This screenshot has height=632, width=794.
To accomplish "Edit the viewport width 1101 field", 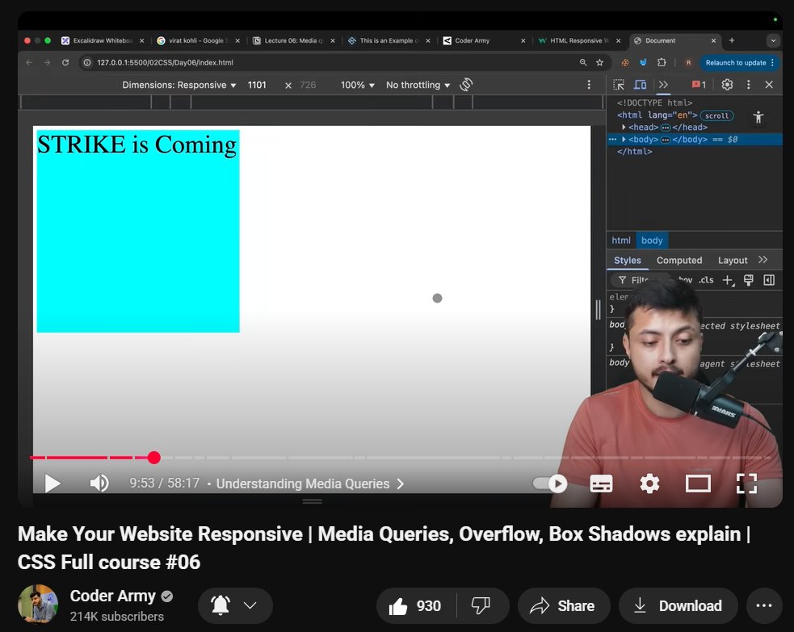I will [257, 85].
